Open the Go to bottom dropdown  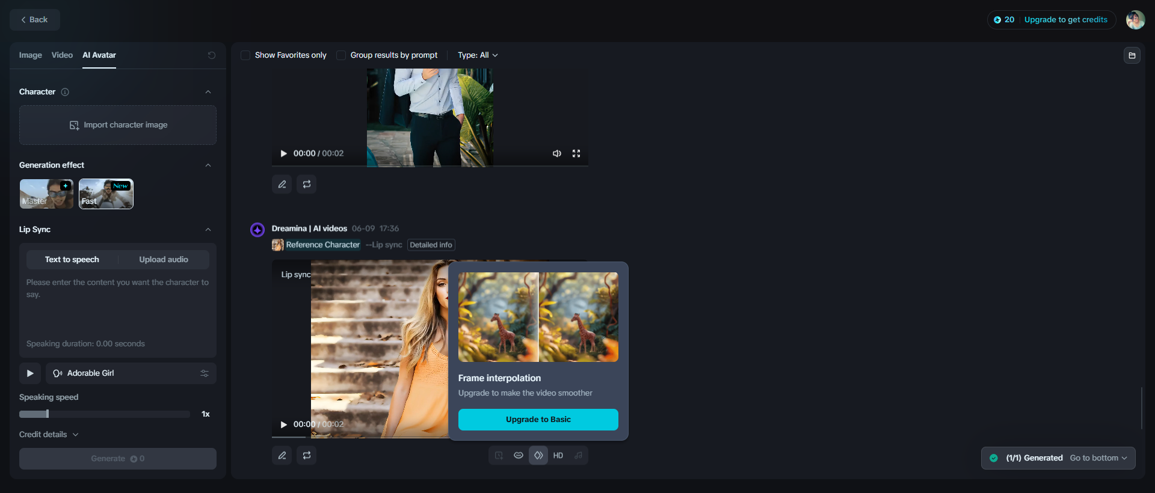pyautogui.click(x=1098, y=458)
